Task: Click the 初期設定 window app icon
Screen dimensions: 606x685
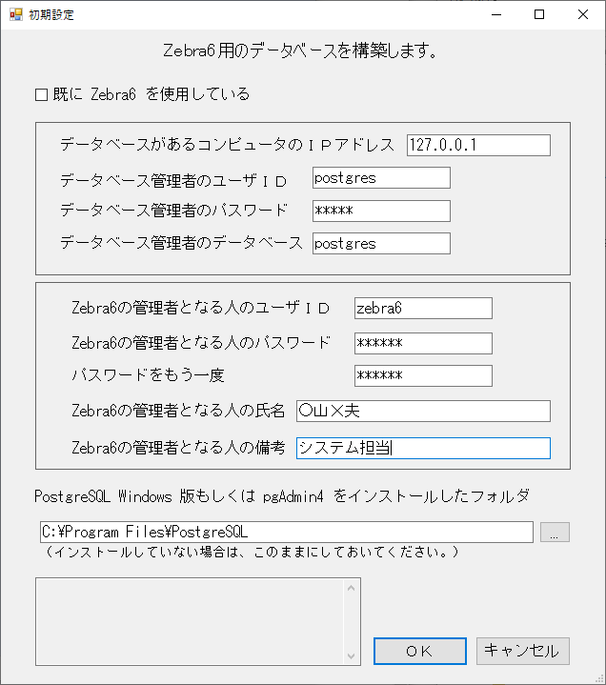Action: coord(16,14)
